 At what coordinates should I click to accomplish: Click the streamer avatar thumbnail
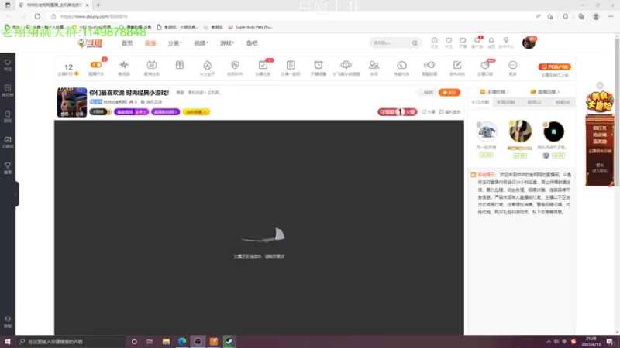coord(72,102)
